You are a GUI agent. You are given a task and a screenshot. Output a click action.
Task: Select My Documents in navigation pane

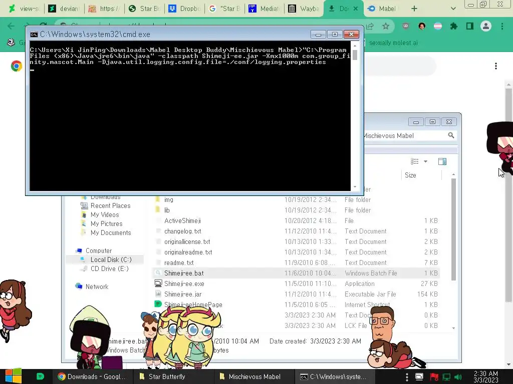[111, 232]
